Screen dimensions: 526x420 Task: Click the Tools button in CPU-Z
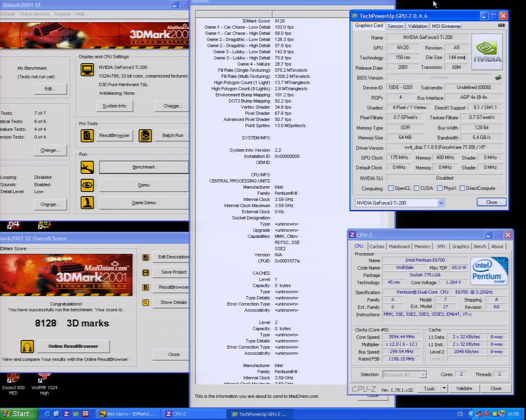click(429, 388)
